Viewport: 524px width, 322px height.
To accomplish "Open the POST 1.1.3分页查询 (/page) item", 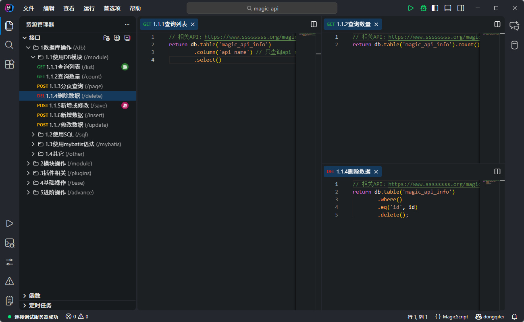I will pos(77,86).
